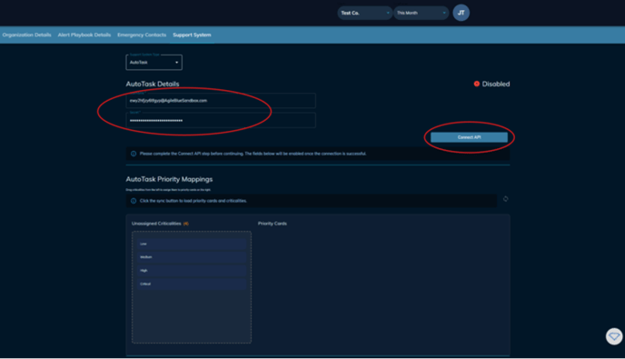625x359 pixels.
Task: Click the red Disabled status icon
Action: pos(476,84)
